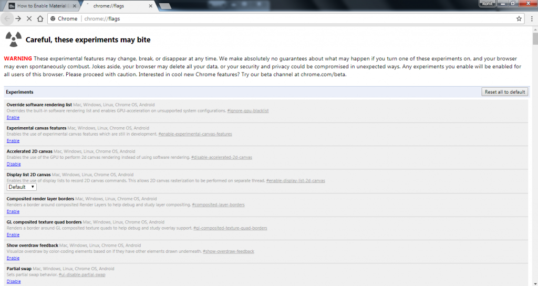Click the Experiments section header
The image size is (538, 286).
pyautogui.click(x=19, y=92)
